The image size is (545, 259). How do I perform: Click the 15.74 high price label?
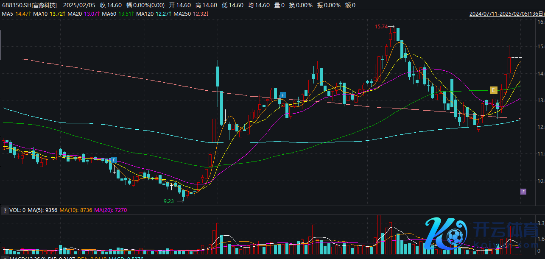click(x=381, y=27)
